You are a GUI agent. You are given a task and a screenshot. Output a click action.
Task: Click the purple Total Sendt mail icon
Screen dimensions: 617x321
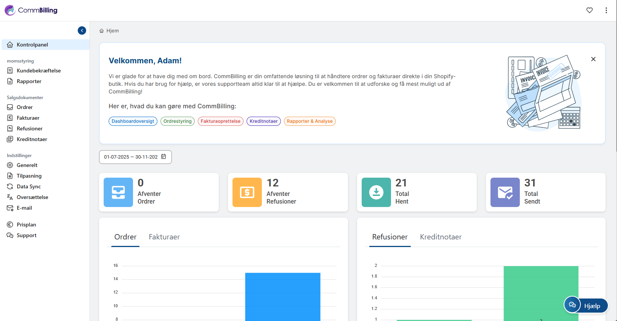click(x=505, y=192)
